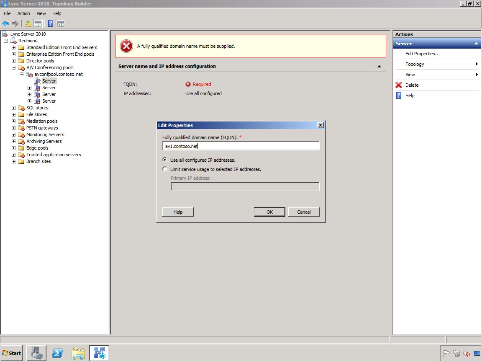Click the Archiving Servers folder icon
The width and height of the screenshot is (482, 362).
(x=21, y=141)
